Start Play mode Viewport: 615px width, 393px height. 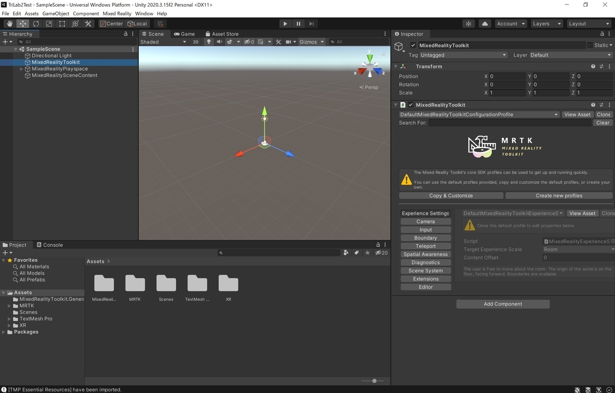click(x=285, y=24)
